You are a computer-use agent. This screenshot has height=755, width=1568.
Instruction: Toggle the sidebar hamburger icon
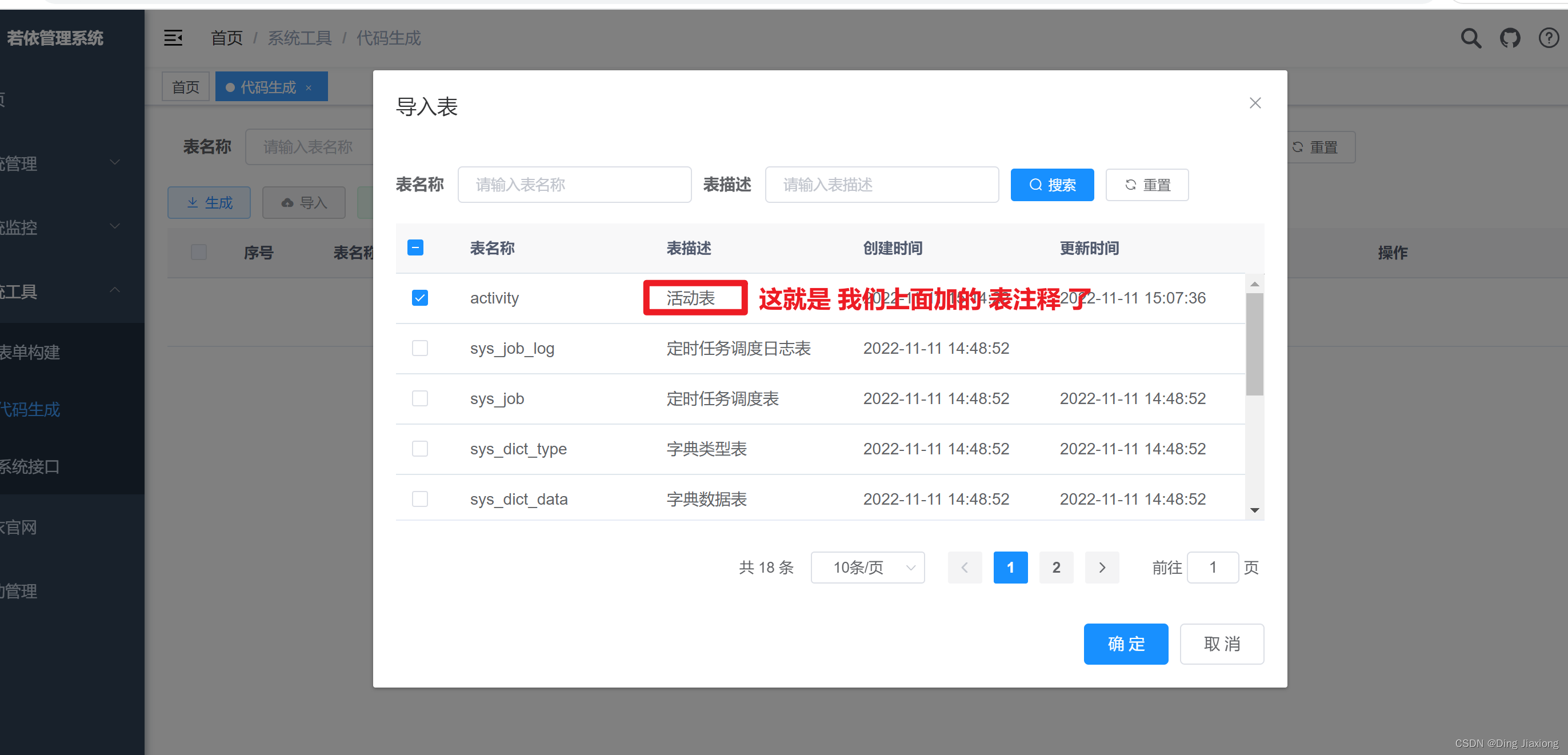tap(173, 38)
